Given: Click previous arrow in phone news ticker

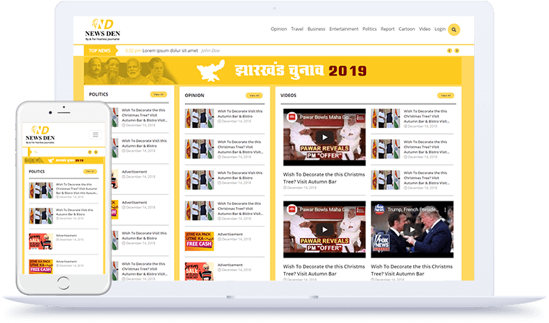Looking at the screenshot, I should pyautogui.click(x=90, y=153).
